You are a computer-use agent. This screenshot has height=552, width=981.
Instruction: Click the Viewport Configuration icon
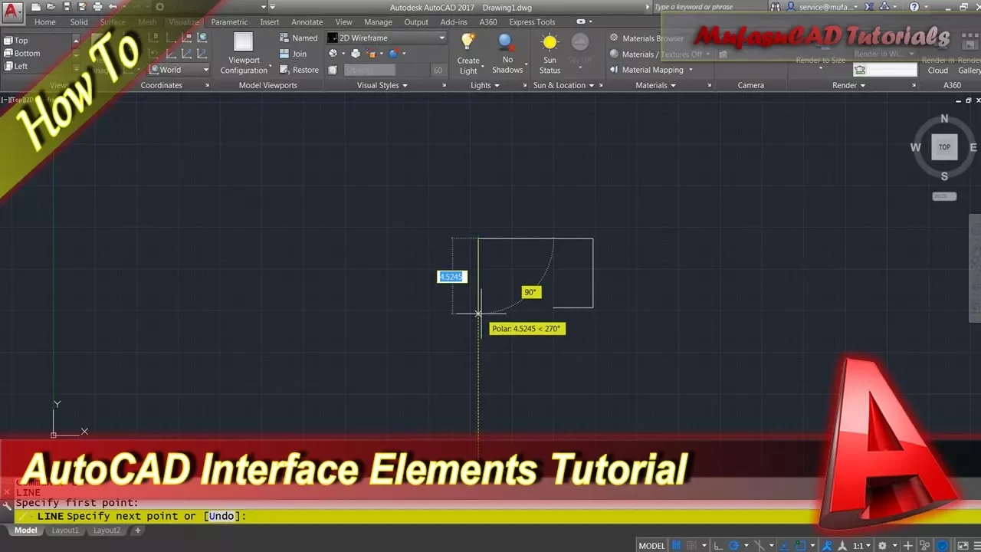pos(243,41)
